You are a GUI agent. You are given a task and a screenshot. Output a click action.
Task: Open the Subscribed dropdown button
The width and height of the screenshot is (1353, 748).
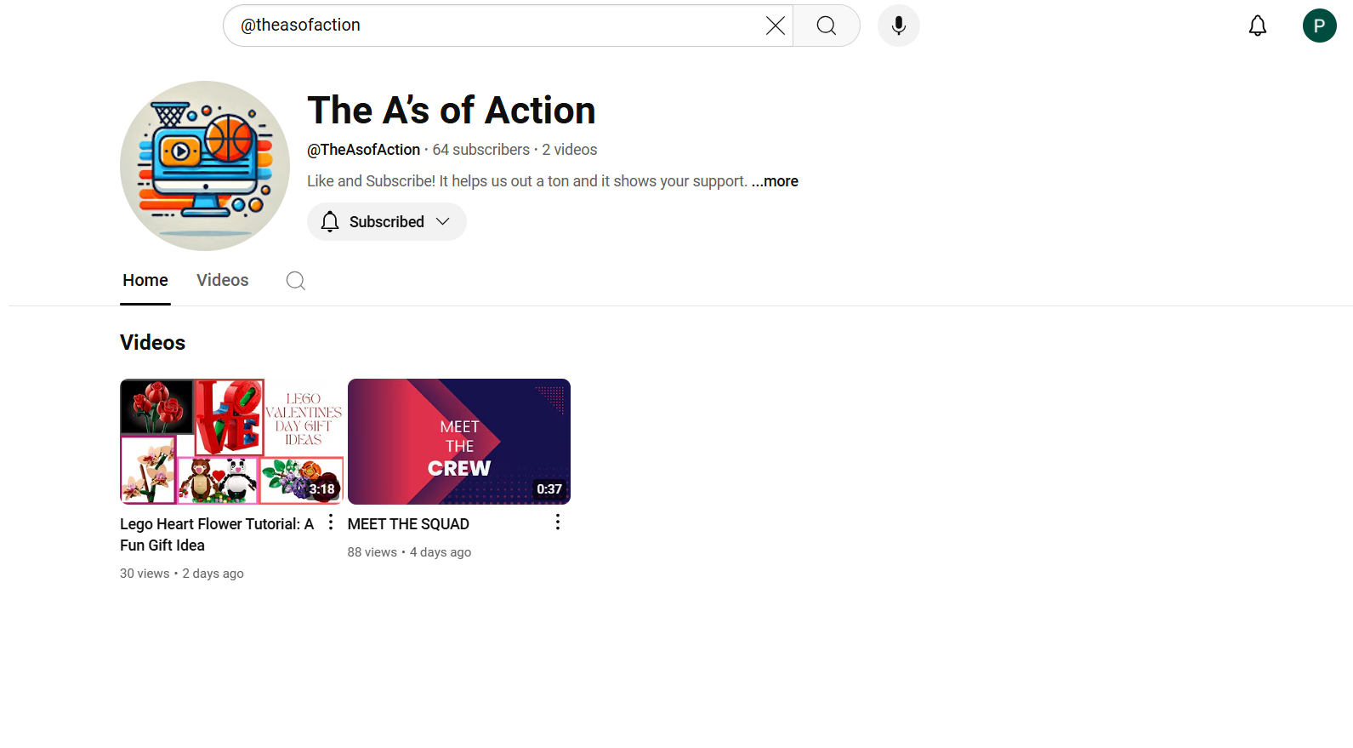click(386, 221)
